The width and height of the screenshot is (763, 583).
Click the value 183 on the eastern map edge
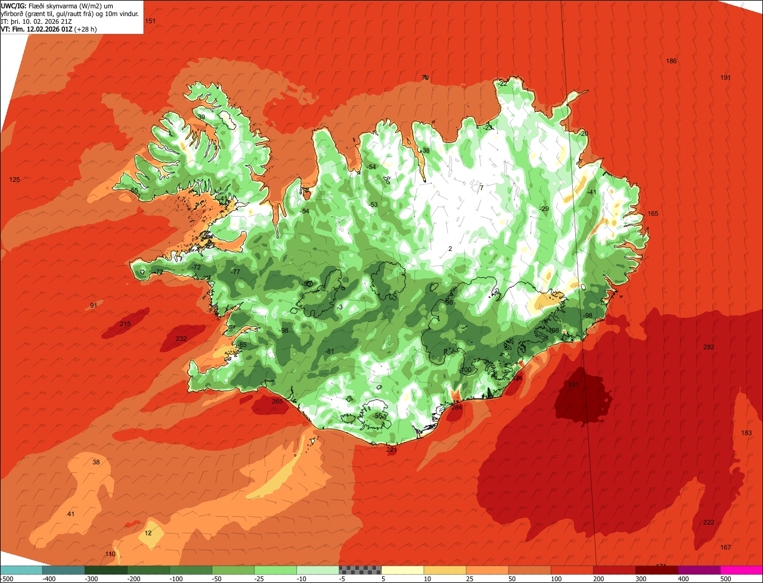[x=746, y=433]
